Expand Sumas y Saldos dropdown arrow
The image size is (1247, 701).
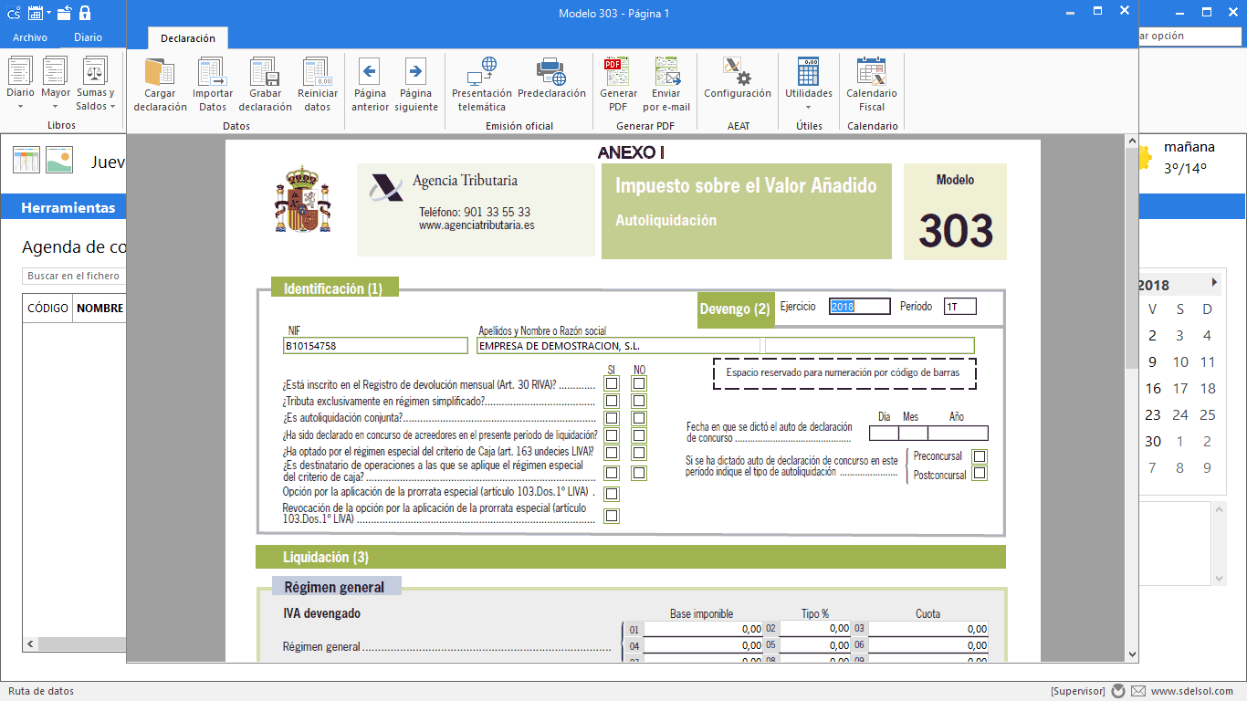tap(113, 107)
